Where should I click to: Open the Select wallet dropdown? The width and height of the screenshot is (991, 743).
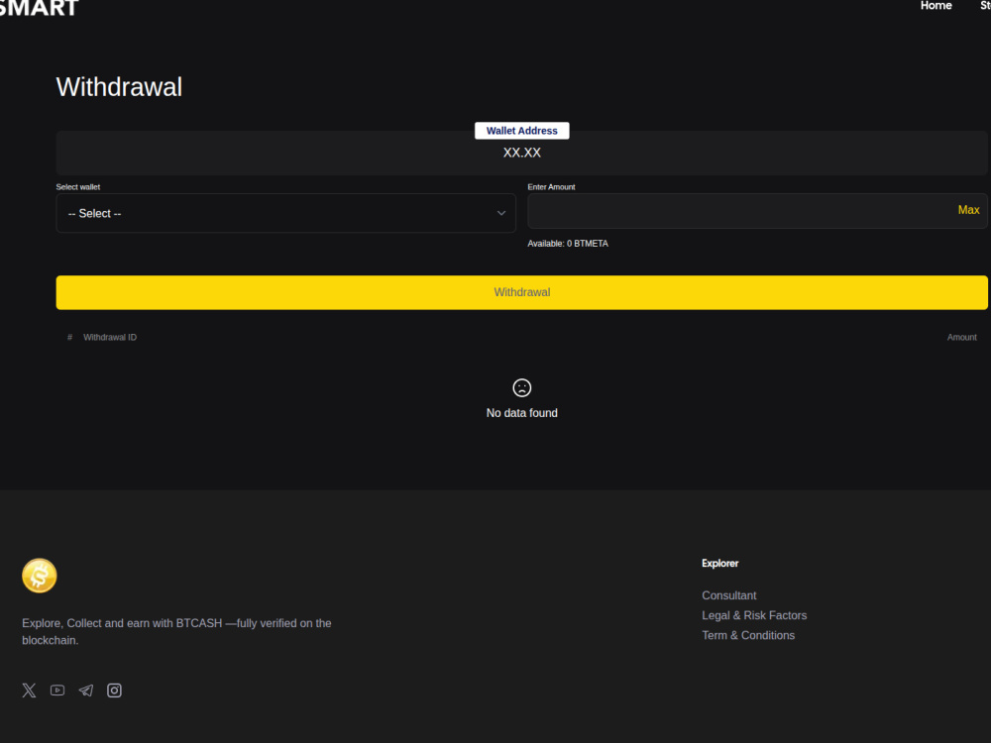pos(285,213)
